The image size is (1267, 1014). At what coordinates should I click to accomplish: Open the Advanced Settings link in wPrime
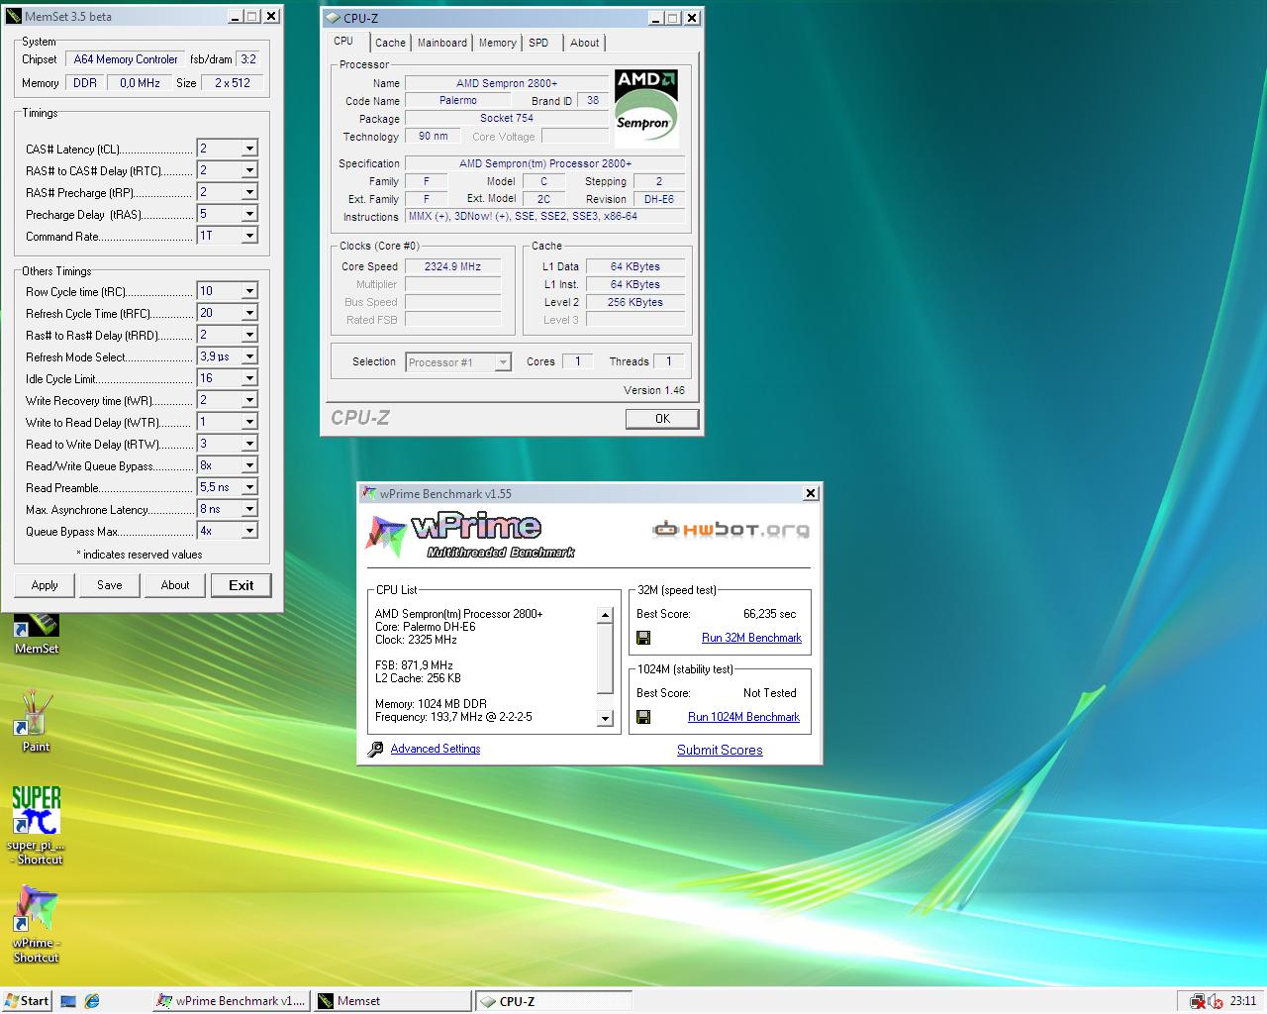point(436,749)
